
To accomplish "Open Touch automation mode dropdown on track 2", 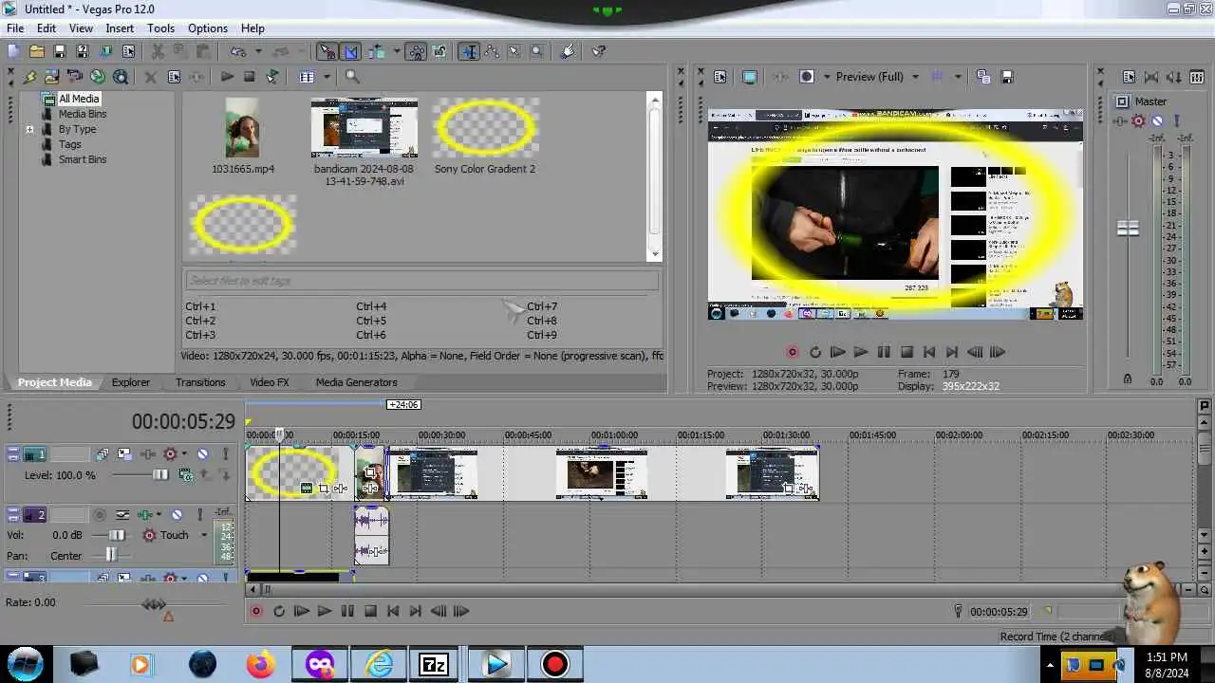I will coord(203,535).
